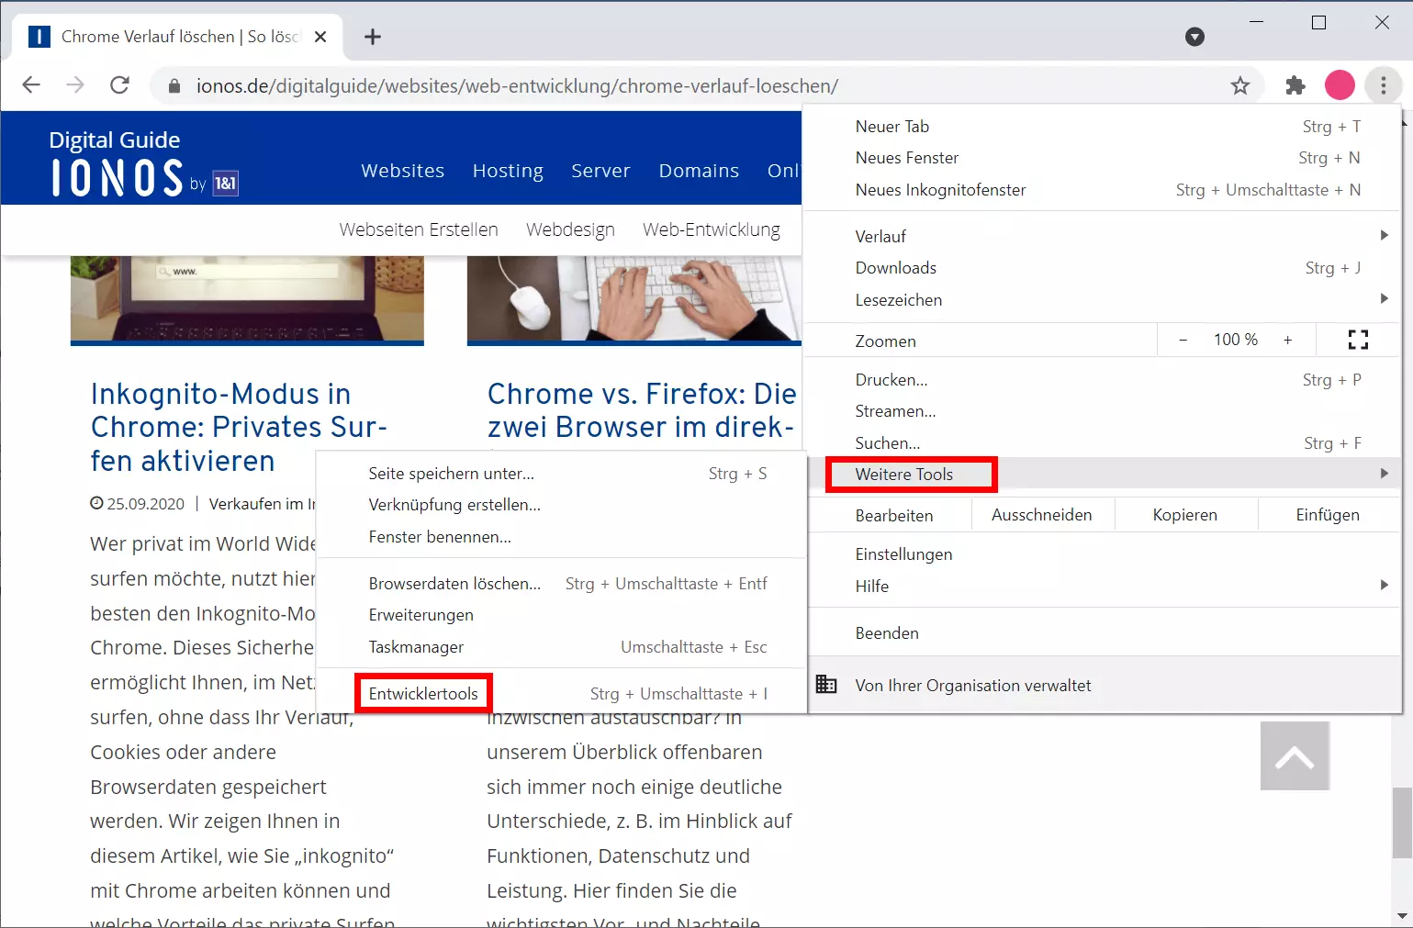Jump to top with the scroll-up arrow button
This screenshot has height=928, width=1413.
1295,755
